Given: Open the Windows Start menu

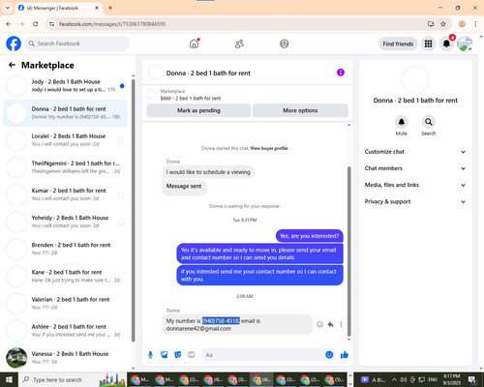Looking at the screenshot, I should pyautogui.click(x=9, y=379).
